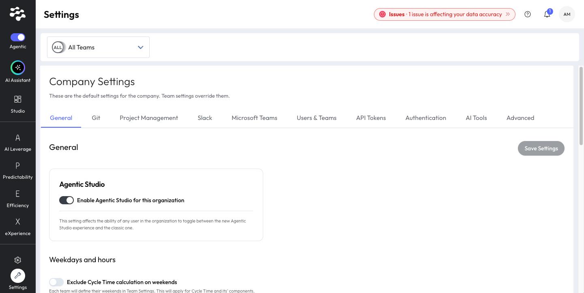Open the AI Tools tab

(x=476, y=118)
